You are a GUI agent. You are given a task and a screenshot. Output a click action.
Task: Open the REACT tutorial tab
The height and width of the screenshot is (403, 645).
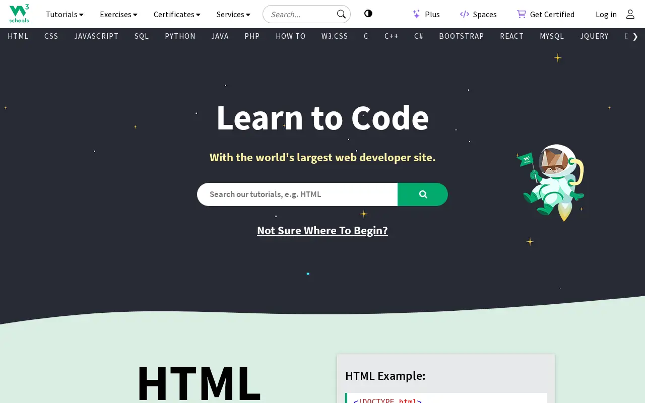coord(512,36)
